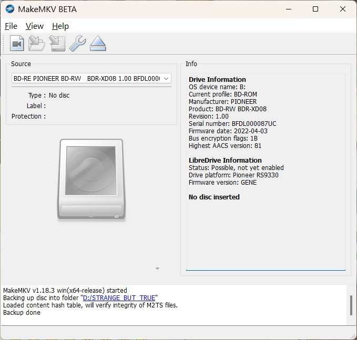Click the "Bus encryption flags: 1B" line

coord(223,139)
